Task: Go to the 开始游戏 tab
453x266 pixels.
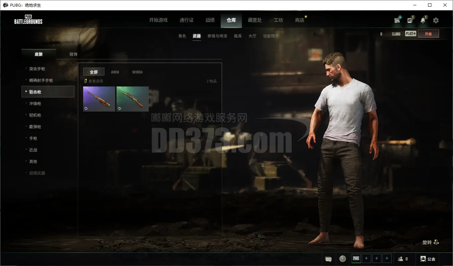Action: (x=158, y=20)
